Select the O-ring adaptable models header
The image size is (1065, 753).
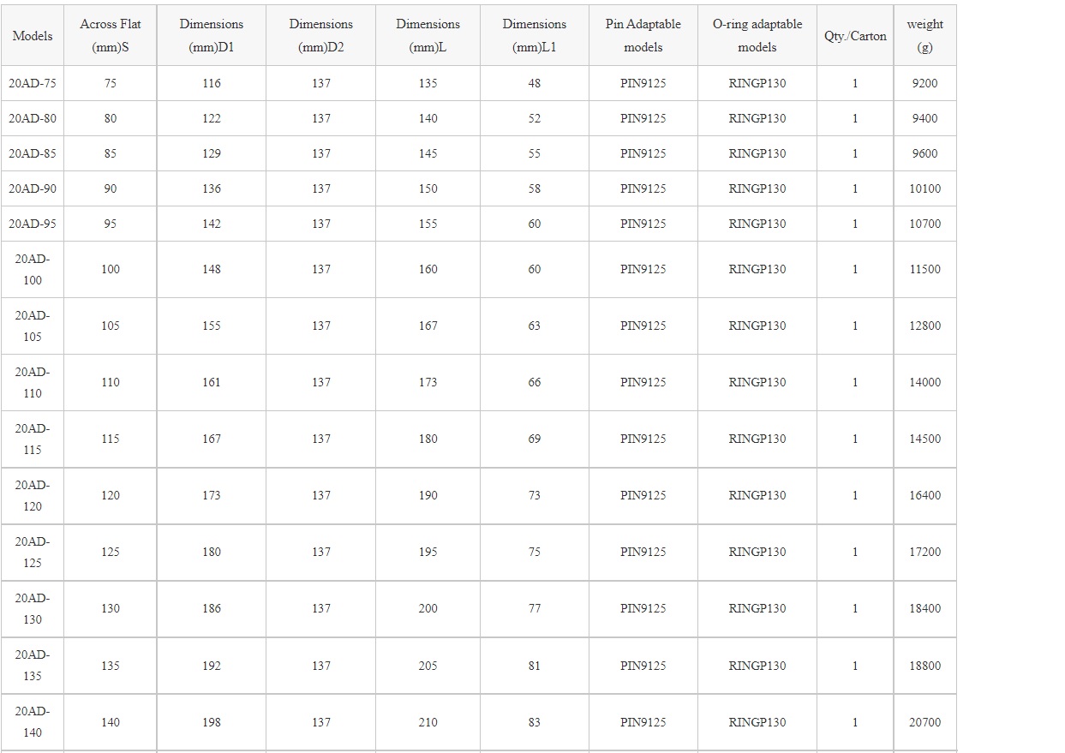pyautogui.click(x=757, y=36)
